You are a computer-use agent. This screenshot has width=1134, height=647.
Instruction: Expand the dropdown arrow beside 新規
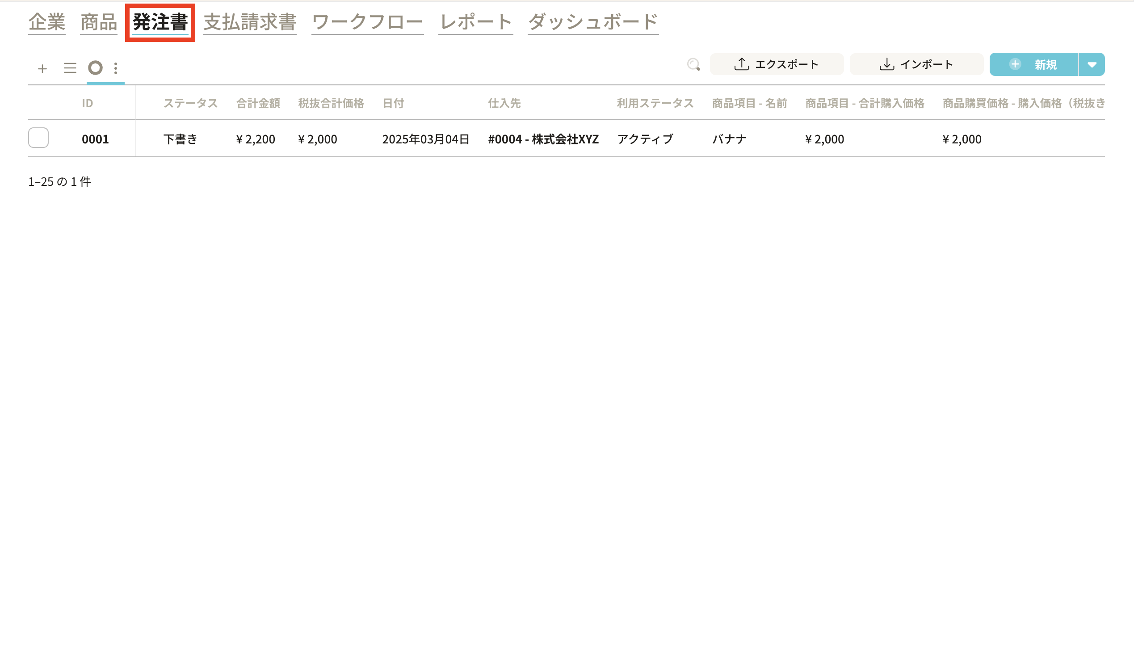[1092, 65]
